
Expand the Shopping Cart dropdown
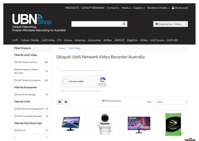[x=186, y=24]
